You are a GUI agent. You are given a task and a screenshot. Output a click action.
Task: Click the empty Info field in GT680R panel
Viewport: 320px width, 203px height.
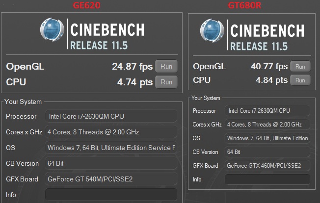[x=267, y=179]
